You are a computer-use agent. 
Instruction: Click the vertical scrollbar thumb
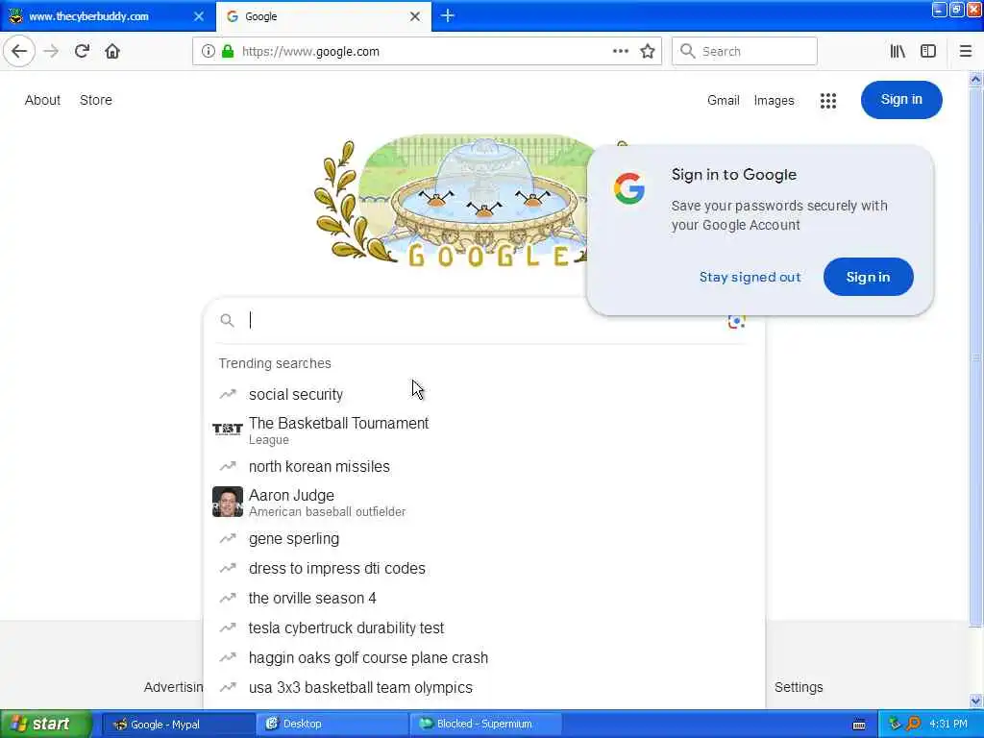pos(975,357)
